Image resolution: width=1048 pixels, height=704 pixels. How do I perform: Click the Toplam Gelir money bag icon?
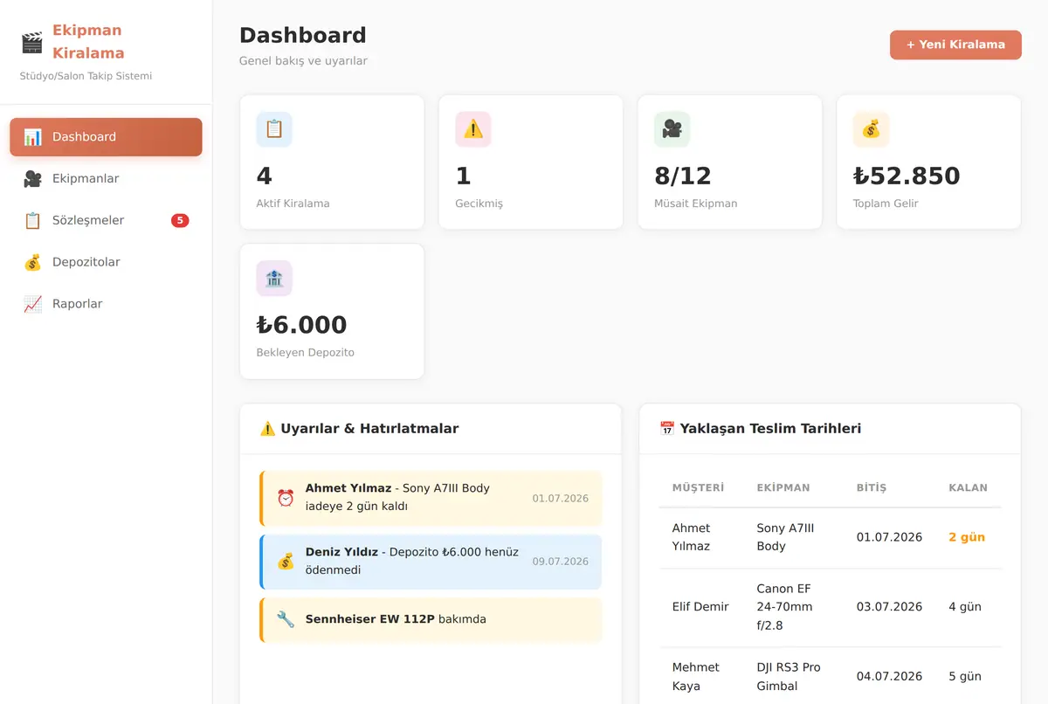tap(871, 129)
